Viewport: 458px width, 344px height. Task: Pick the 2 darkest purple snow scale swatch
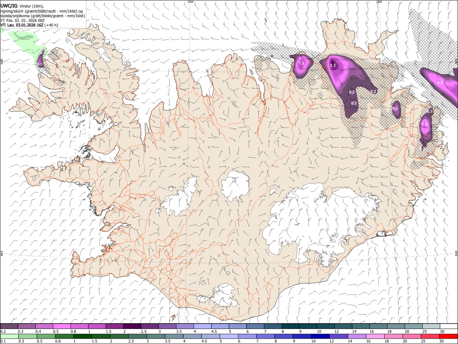tap(132, 326)
